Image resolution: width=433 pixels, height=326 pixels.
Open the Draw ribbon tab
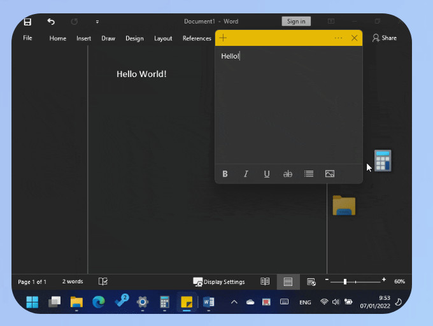click(x=108, y=38)
